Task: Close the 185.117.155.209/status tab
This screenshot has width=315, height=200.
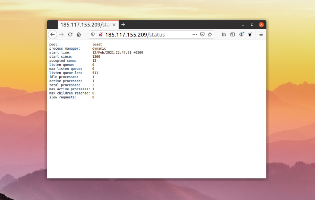Action: [x=114, y=25]
